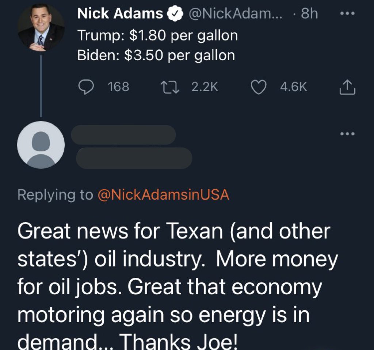View the 168 replies count
This screenshot has width=374, height=350.
coord(119,87)
